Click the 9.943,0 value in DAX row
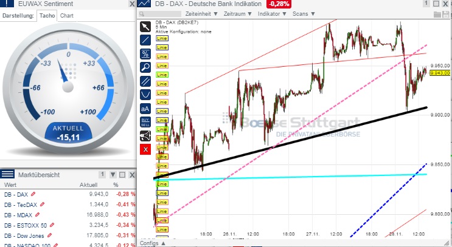 coord(99,194)
